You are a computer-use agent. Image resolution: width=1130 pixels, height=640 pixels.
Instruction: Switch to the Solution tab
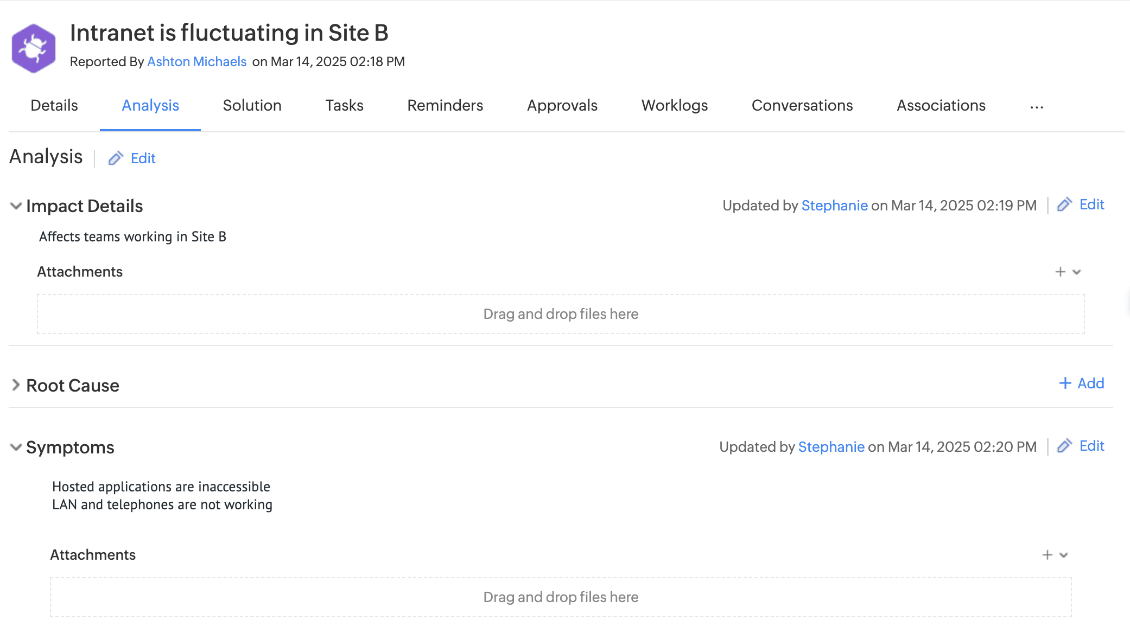click(252, 105)
